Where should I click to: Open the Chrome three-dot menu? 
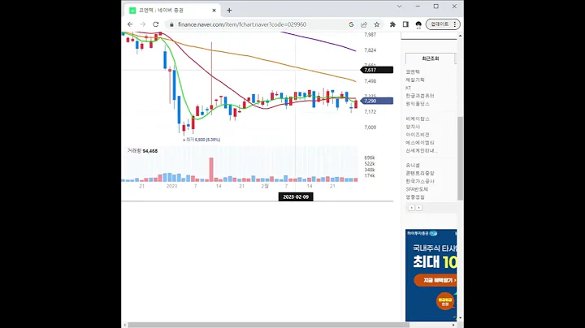pyautogui.click(x=455, y=24)
